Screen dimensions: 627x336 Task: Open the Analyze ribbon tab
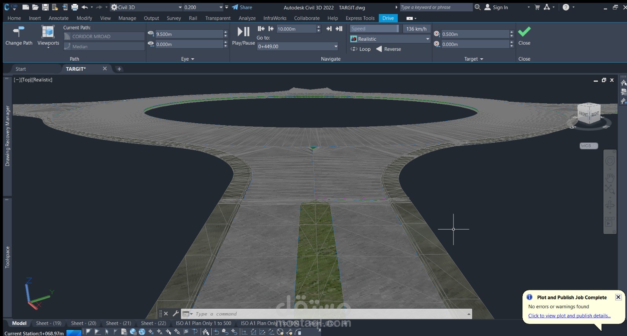247,18
